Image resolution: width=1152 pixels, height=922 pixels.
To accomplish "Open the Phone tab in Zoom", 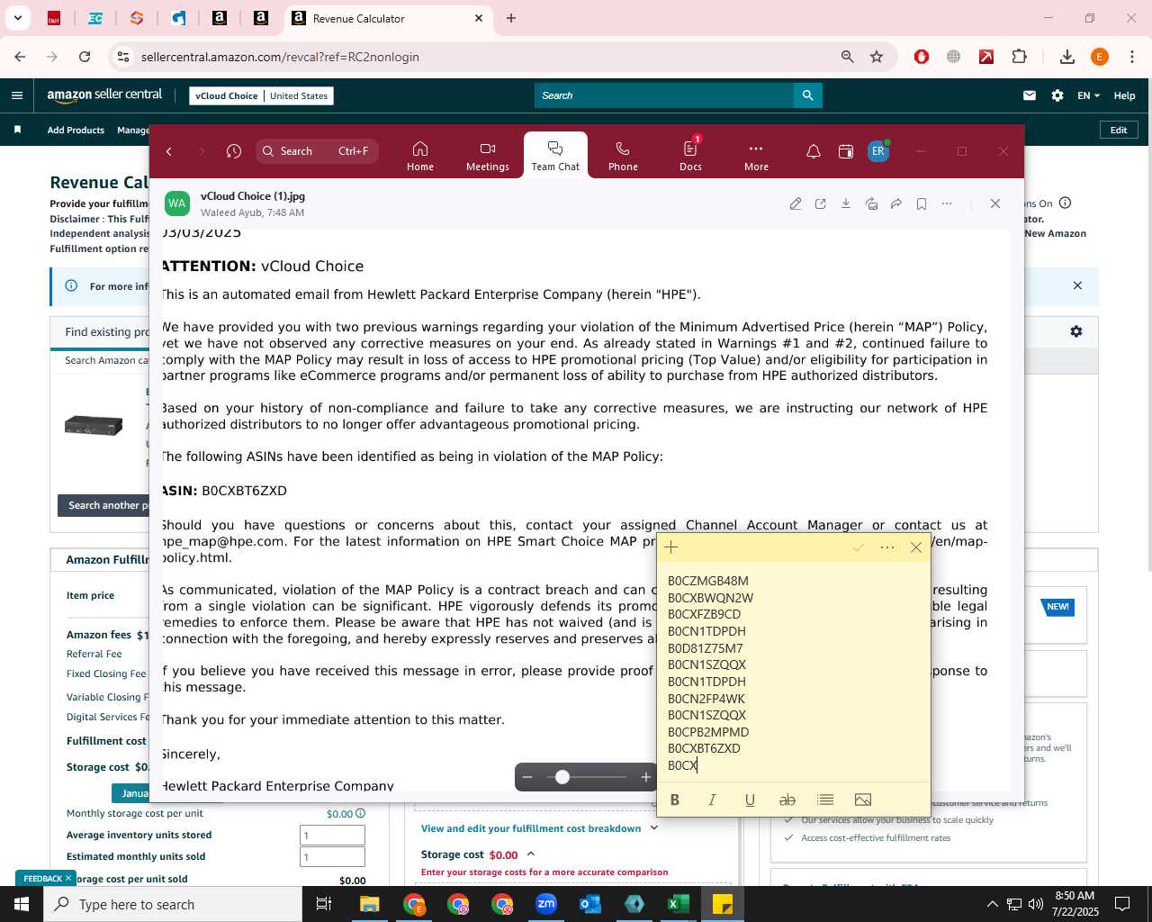I will [623, 155].
